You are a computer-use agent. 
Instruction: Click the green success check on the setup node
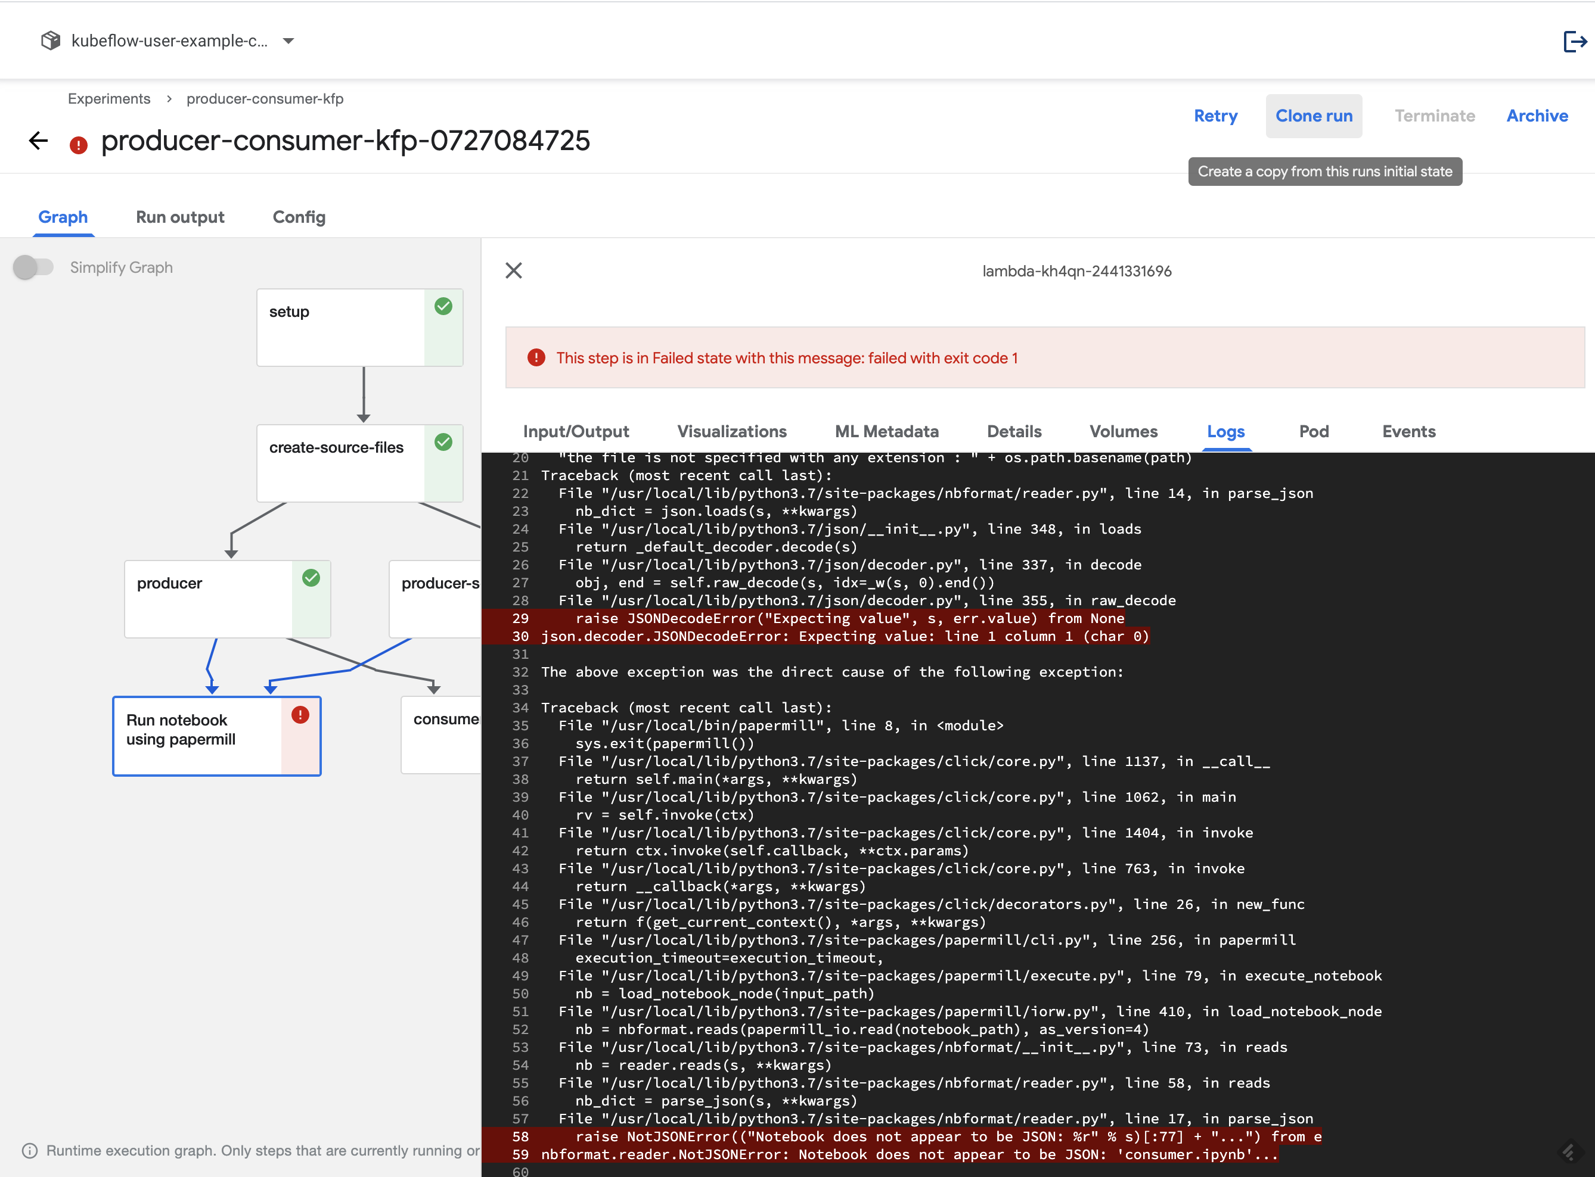click(443, 306)
